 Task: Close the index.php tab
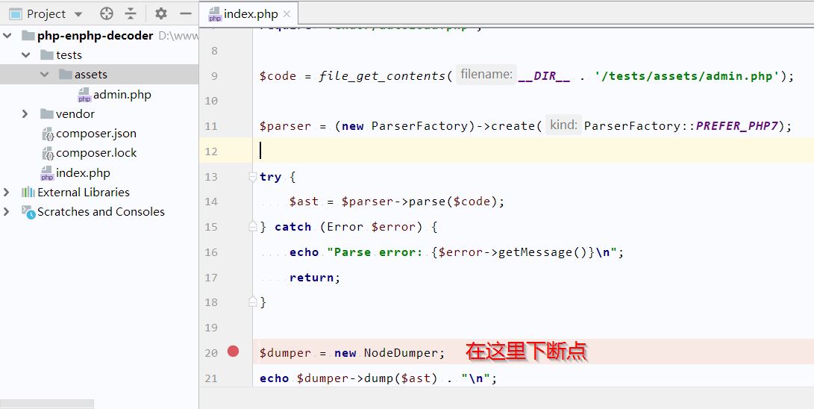(x=287, y=14)
